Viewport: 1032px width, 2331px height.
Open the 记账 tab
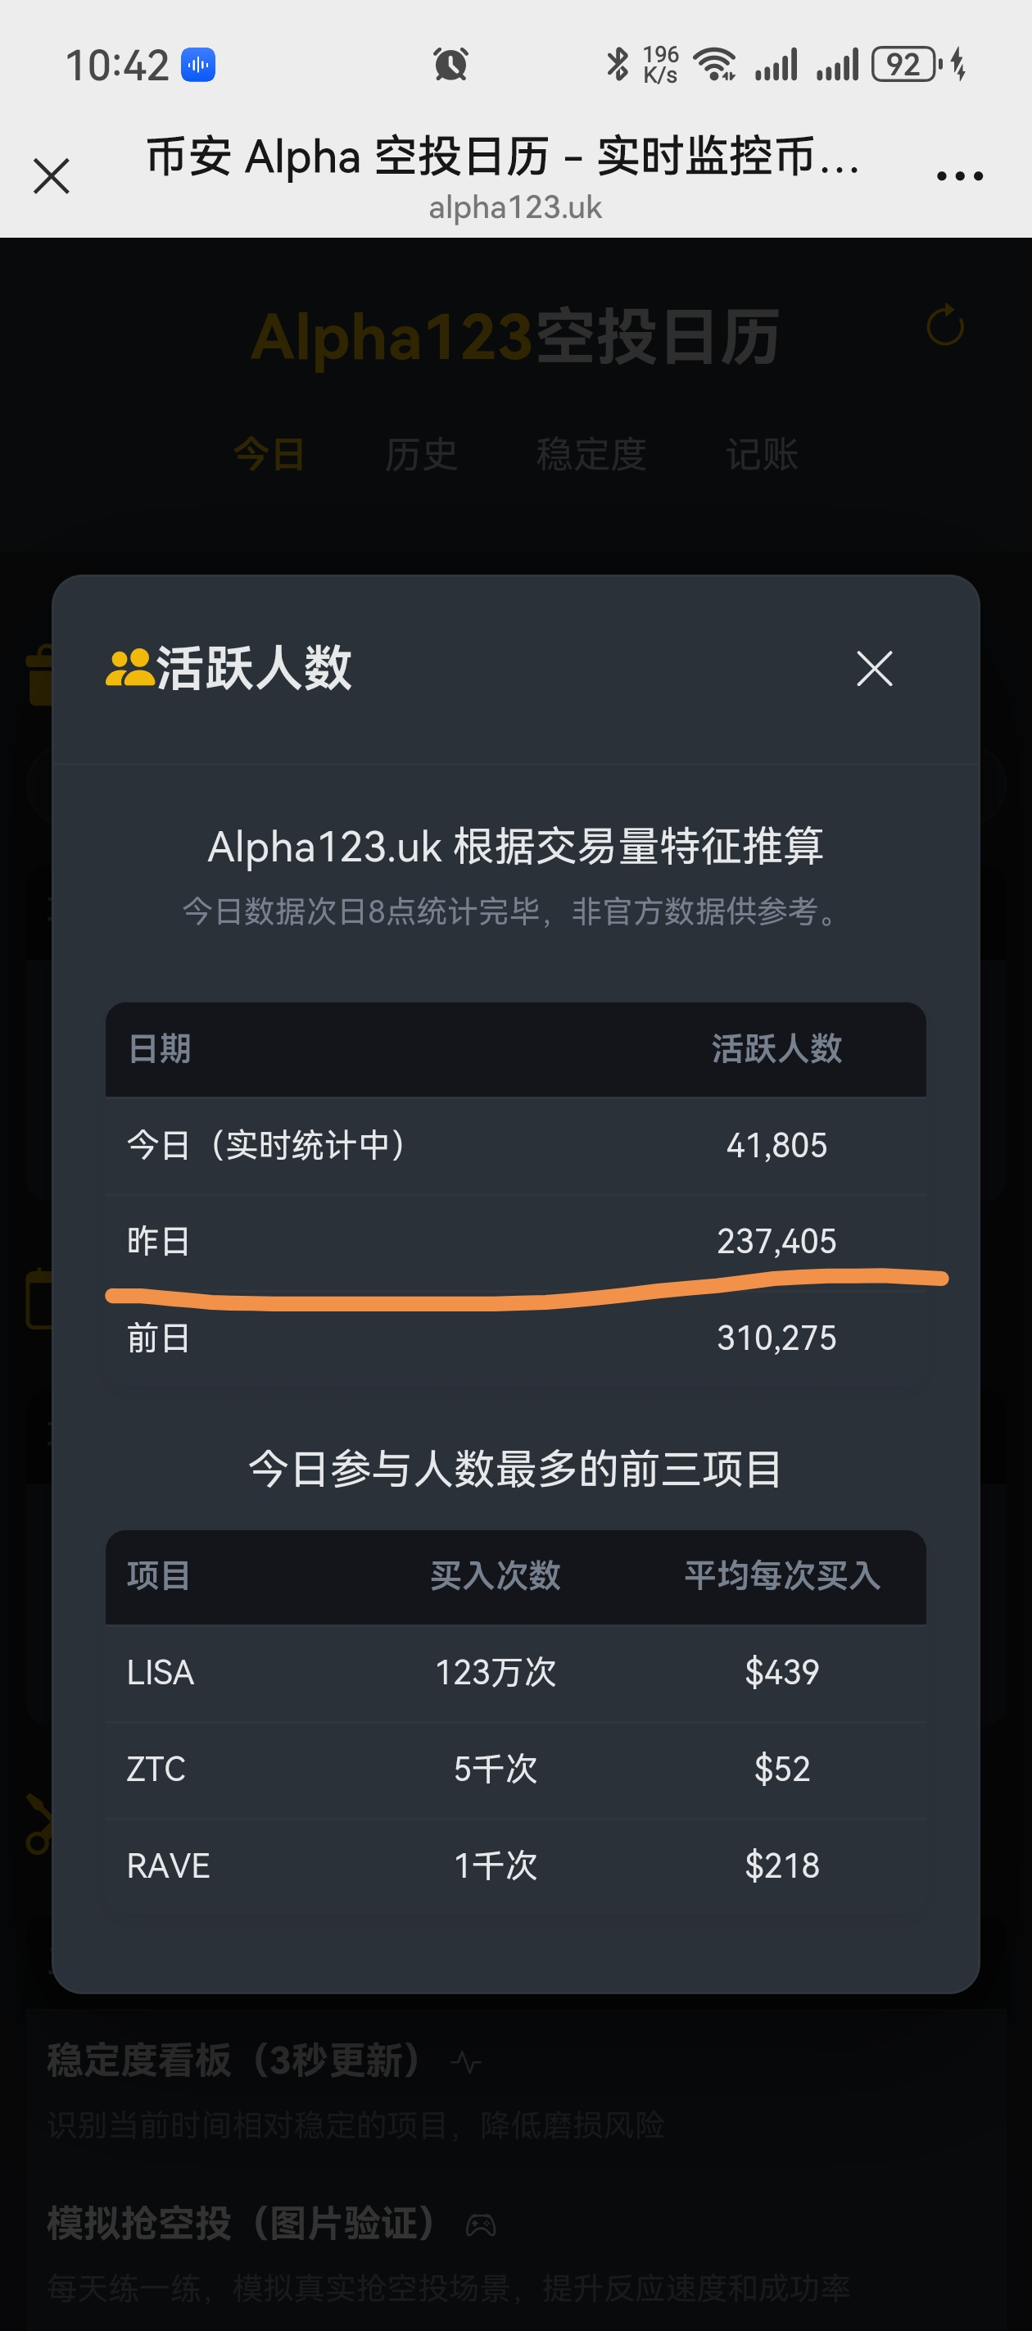click(762, 454)
